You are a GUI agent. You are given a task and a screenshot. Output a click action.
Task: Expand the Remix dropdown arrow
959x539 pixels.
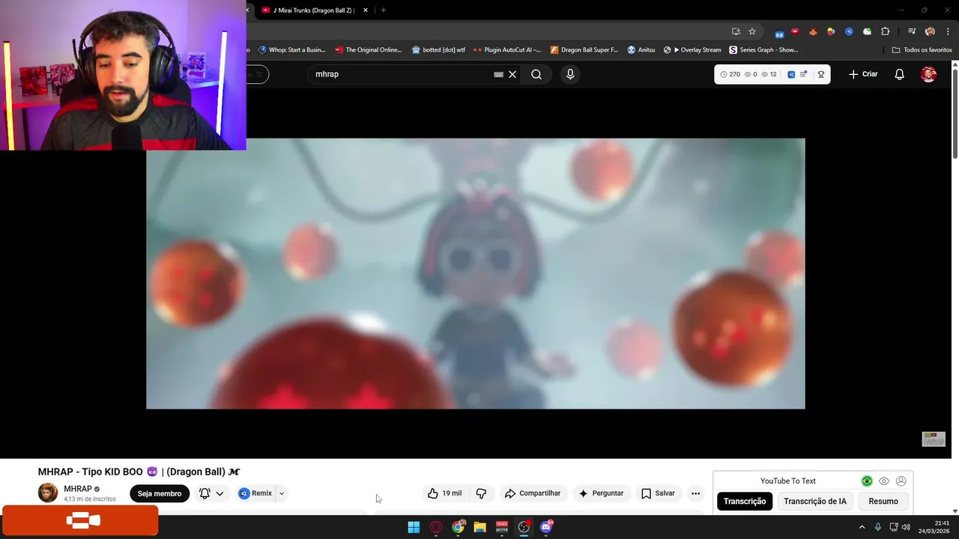(282, 493)
